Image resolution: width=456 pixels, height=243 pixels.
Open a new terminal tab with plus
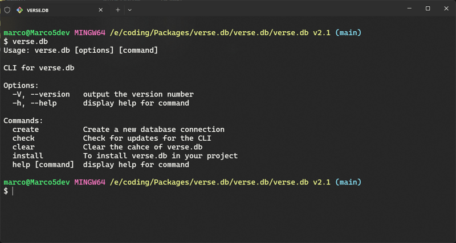pos(118,10)
